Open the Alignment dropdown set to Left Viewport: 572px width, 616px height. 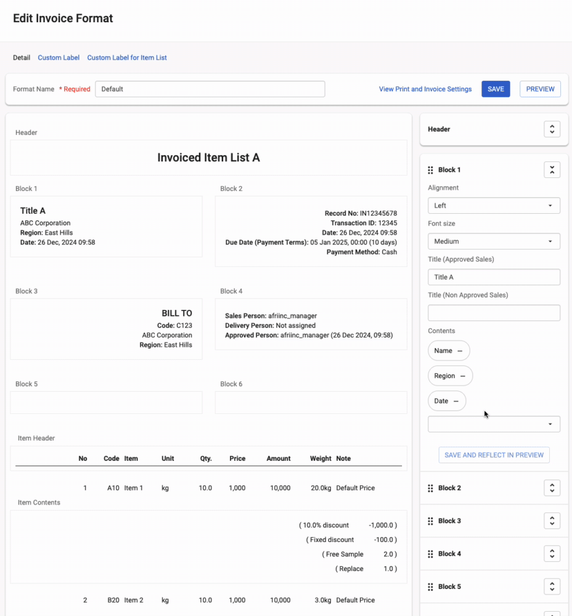494,206
